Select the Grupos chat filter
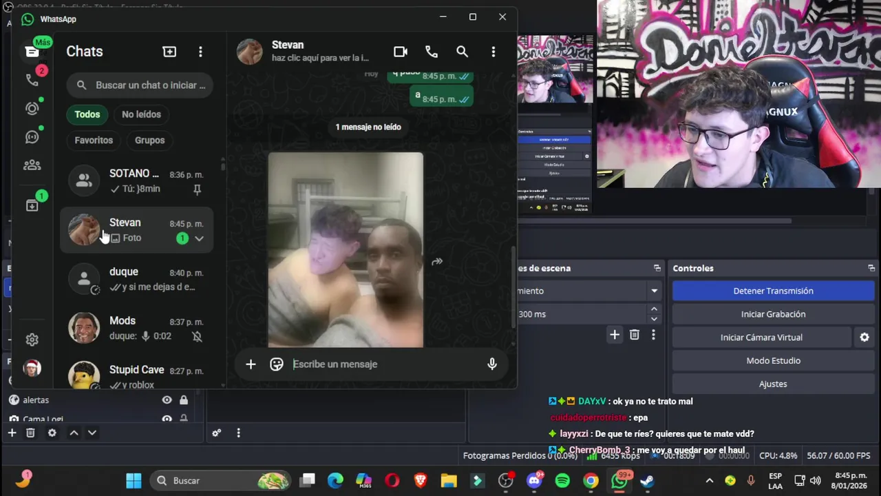This screenshot has width=881, height=496. click(x=149, y=140)
